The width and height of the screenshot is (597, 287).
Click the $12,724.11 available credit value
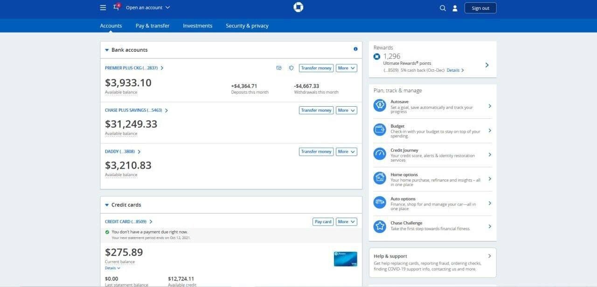[x=181, y=279]
